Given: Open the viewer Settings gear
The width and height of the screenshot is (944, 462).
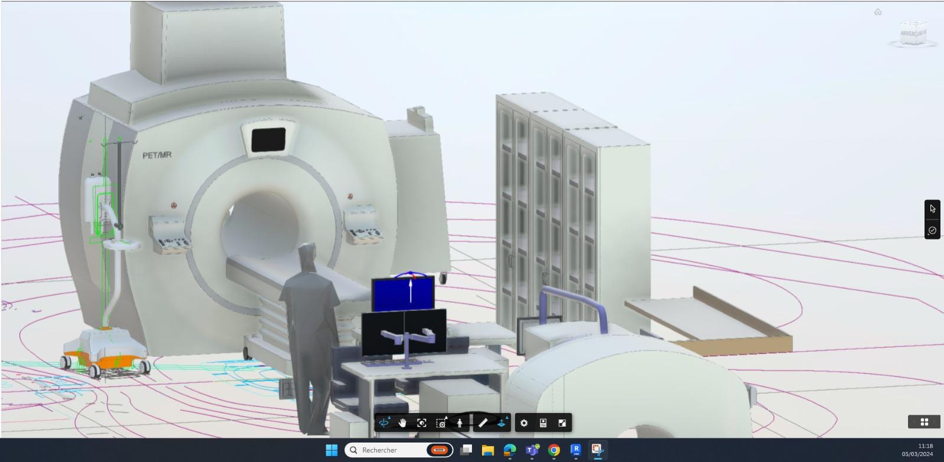Looking at the screenshot, I should point(524,422).
